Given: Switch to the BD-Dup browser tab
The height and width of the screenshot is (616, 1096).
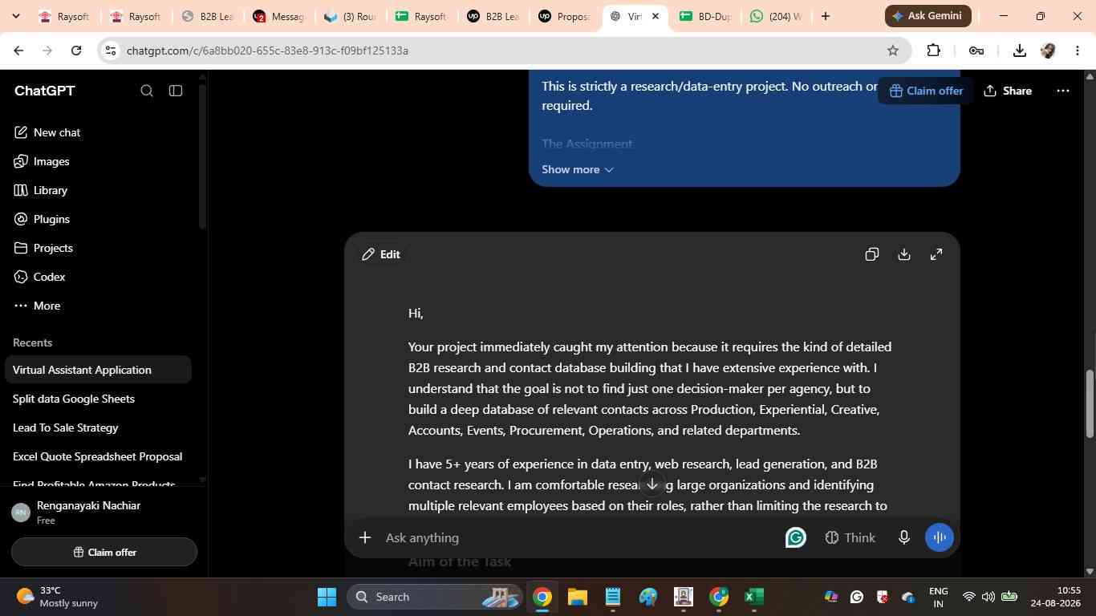Looking at the screenshot, I should click(x=704, y=16).
